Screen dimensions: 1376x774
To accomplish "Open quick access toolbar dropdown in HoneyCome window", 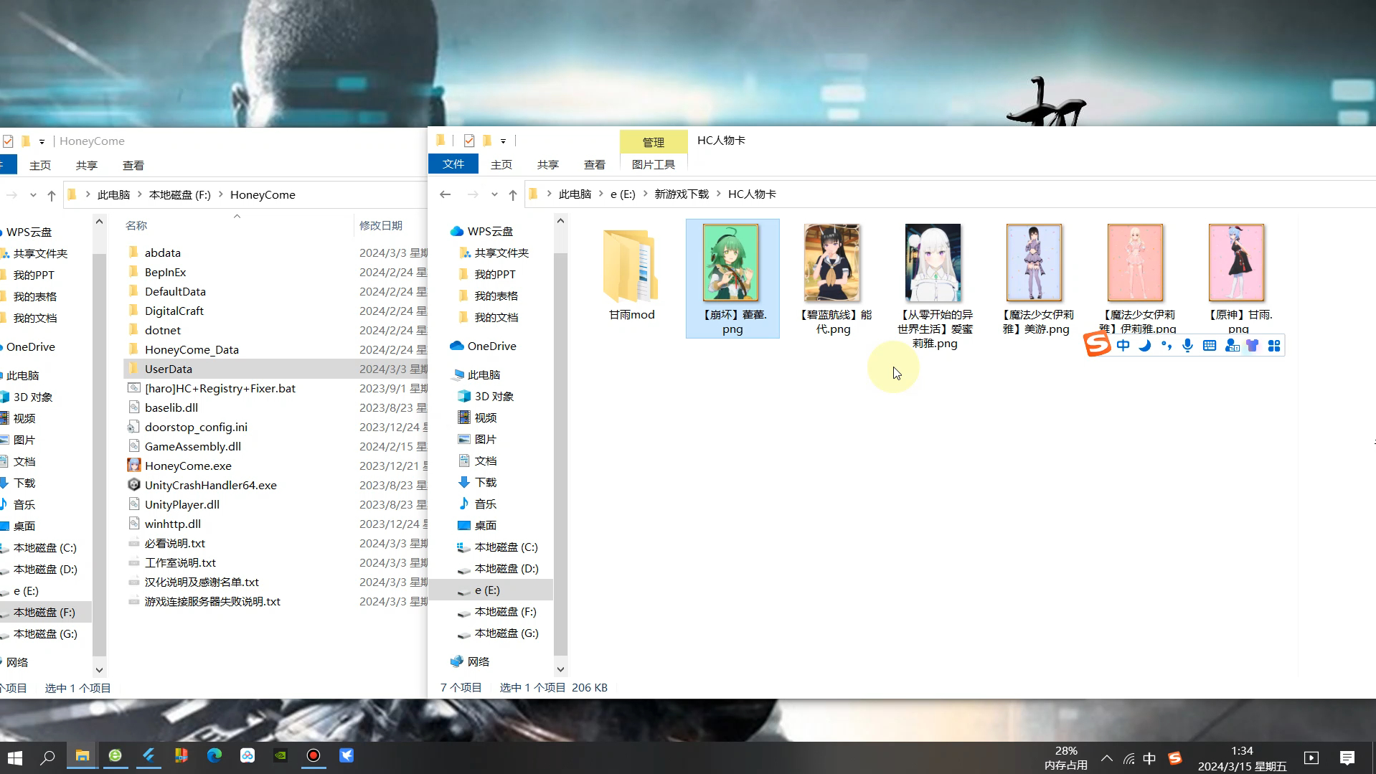I will pyautogui.click(x=42, y=142).
